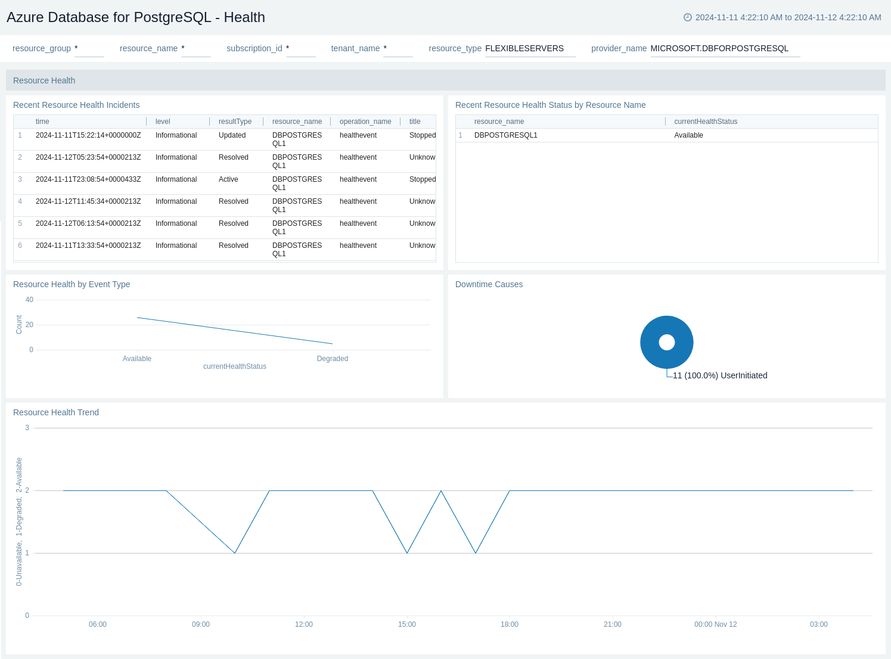Open the Resource Health Trend panel title
This screenshot has height=659, width=891.
point(56,412)
